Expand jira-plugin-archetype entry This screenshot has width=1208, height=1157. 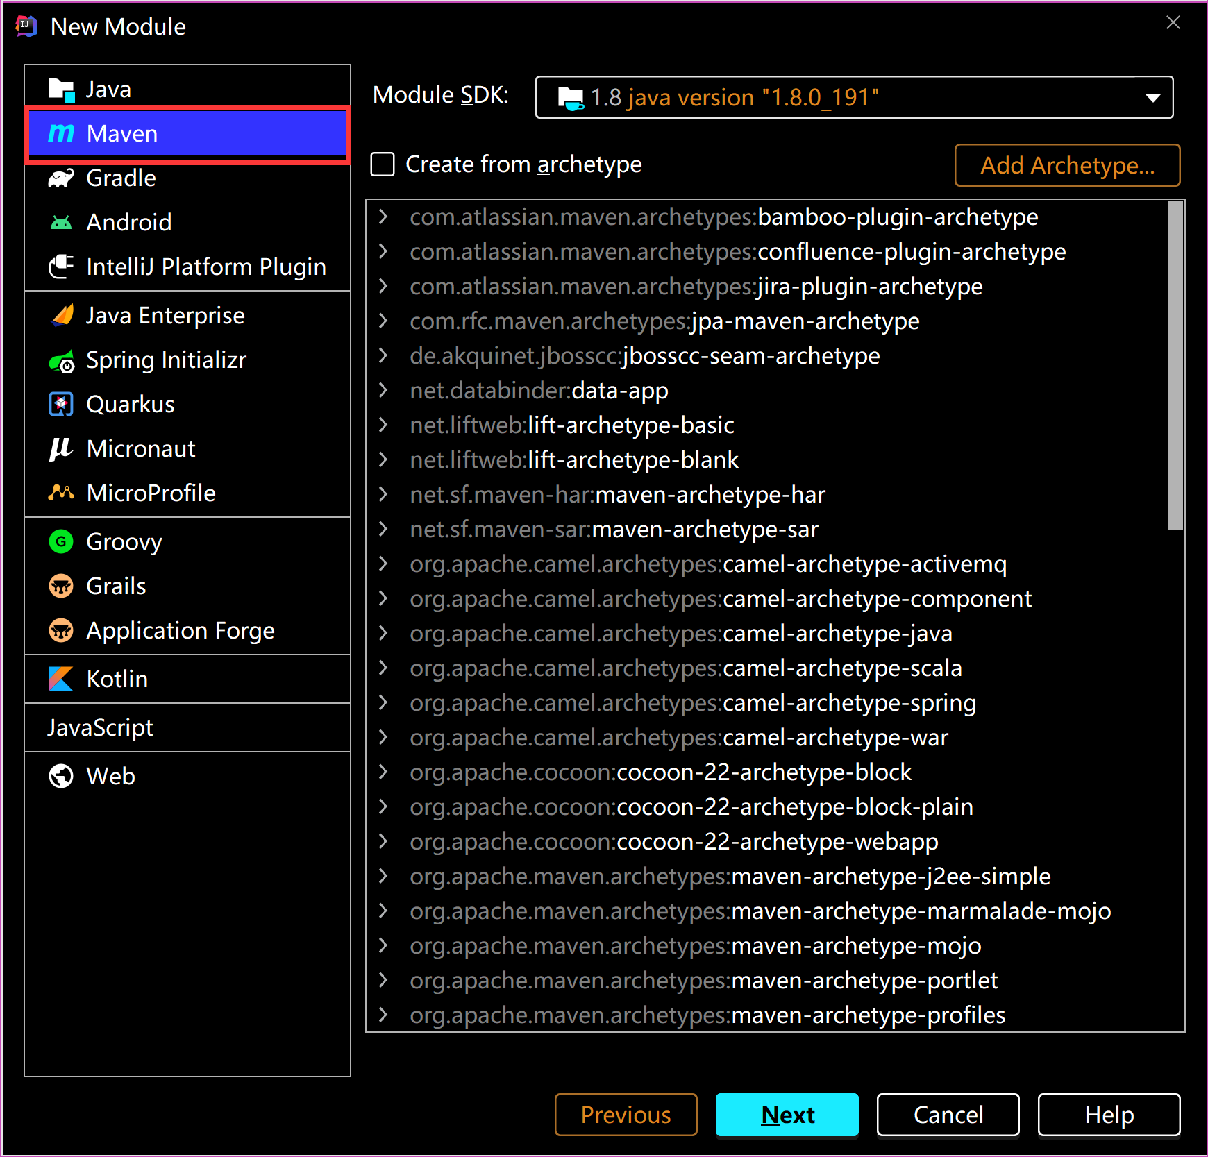click(383, 286)
